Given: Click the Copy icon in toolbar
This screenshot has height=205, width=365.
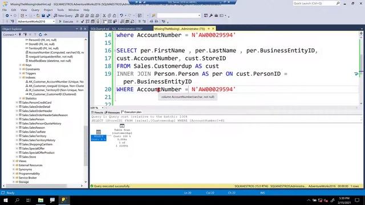Looking at the screenshot, I should click(109, 15).
